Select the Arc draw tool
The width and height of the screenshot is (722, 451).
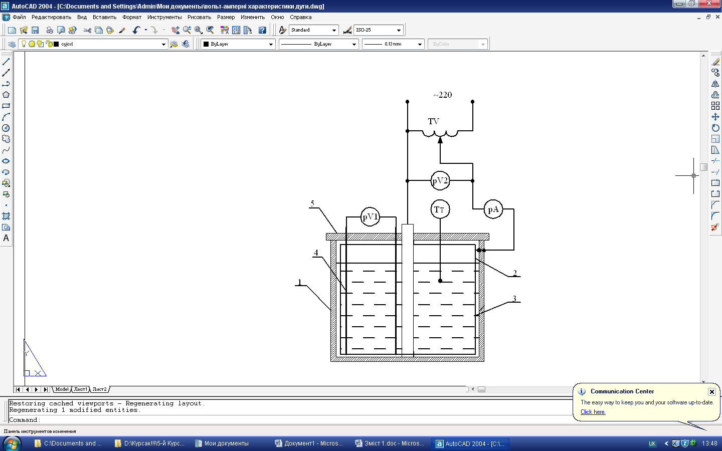(x=6, y=117)
